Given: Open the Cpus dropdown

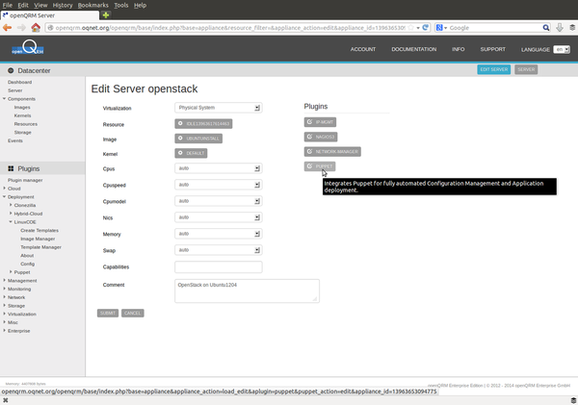Looking at the screenshot, I should click(x=219, y=168).
